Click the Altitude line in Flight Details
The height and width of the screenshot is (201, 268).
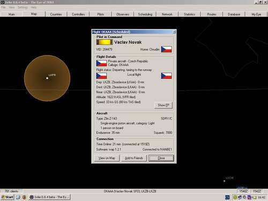116,97
